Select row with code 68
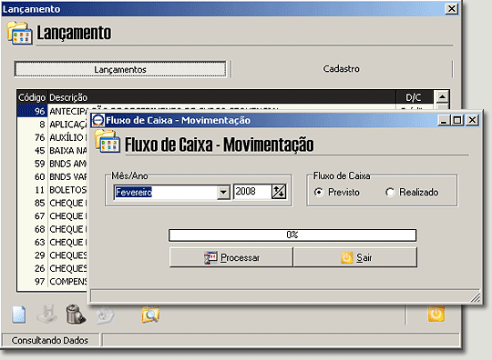 pyautogui.click(x=53, y=229)
